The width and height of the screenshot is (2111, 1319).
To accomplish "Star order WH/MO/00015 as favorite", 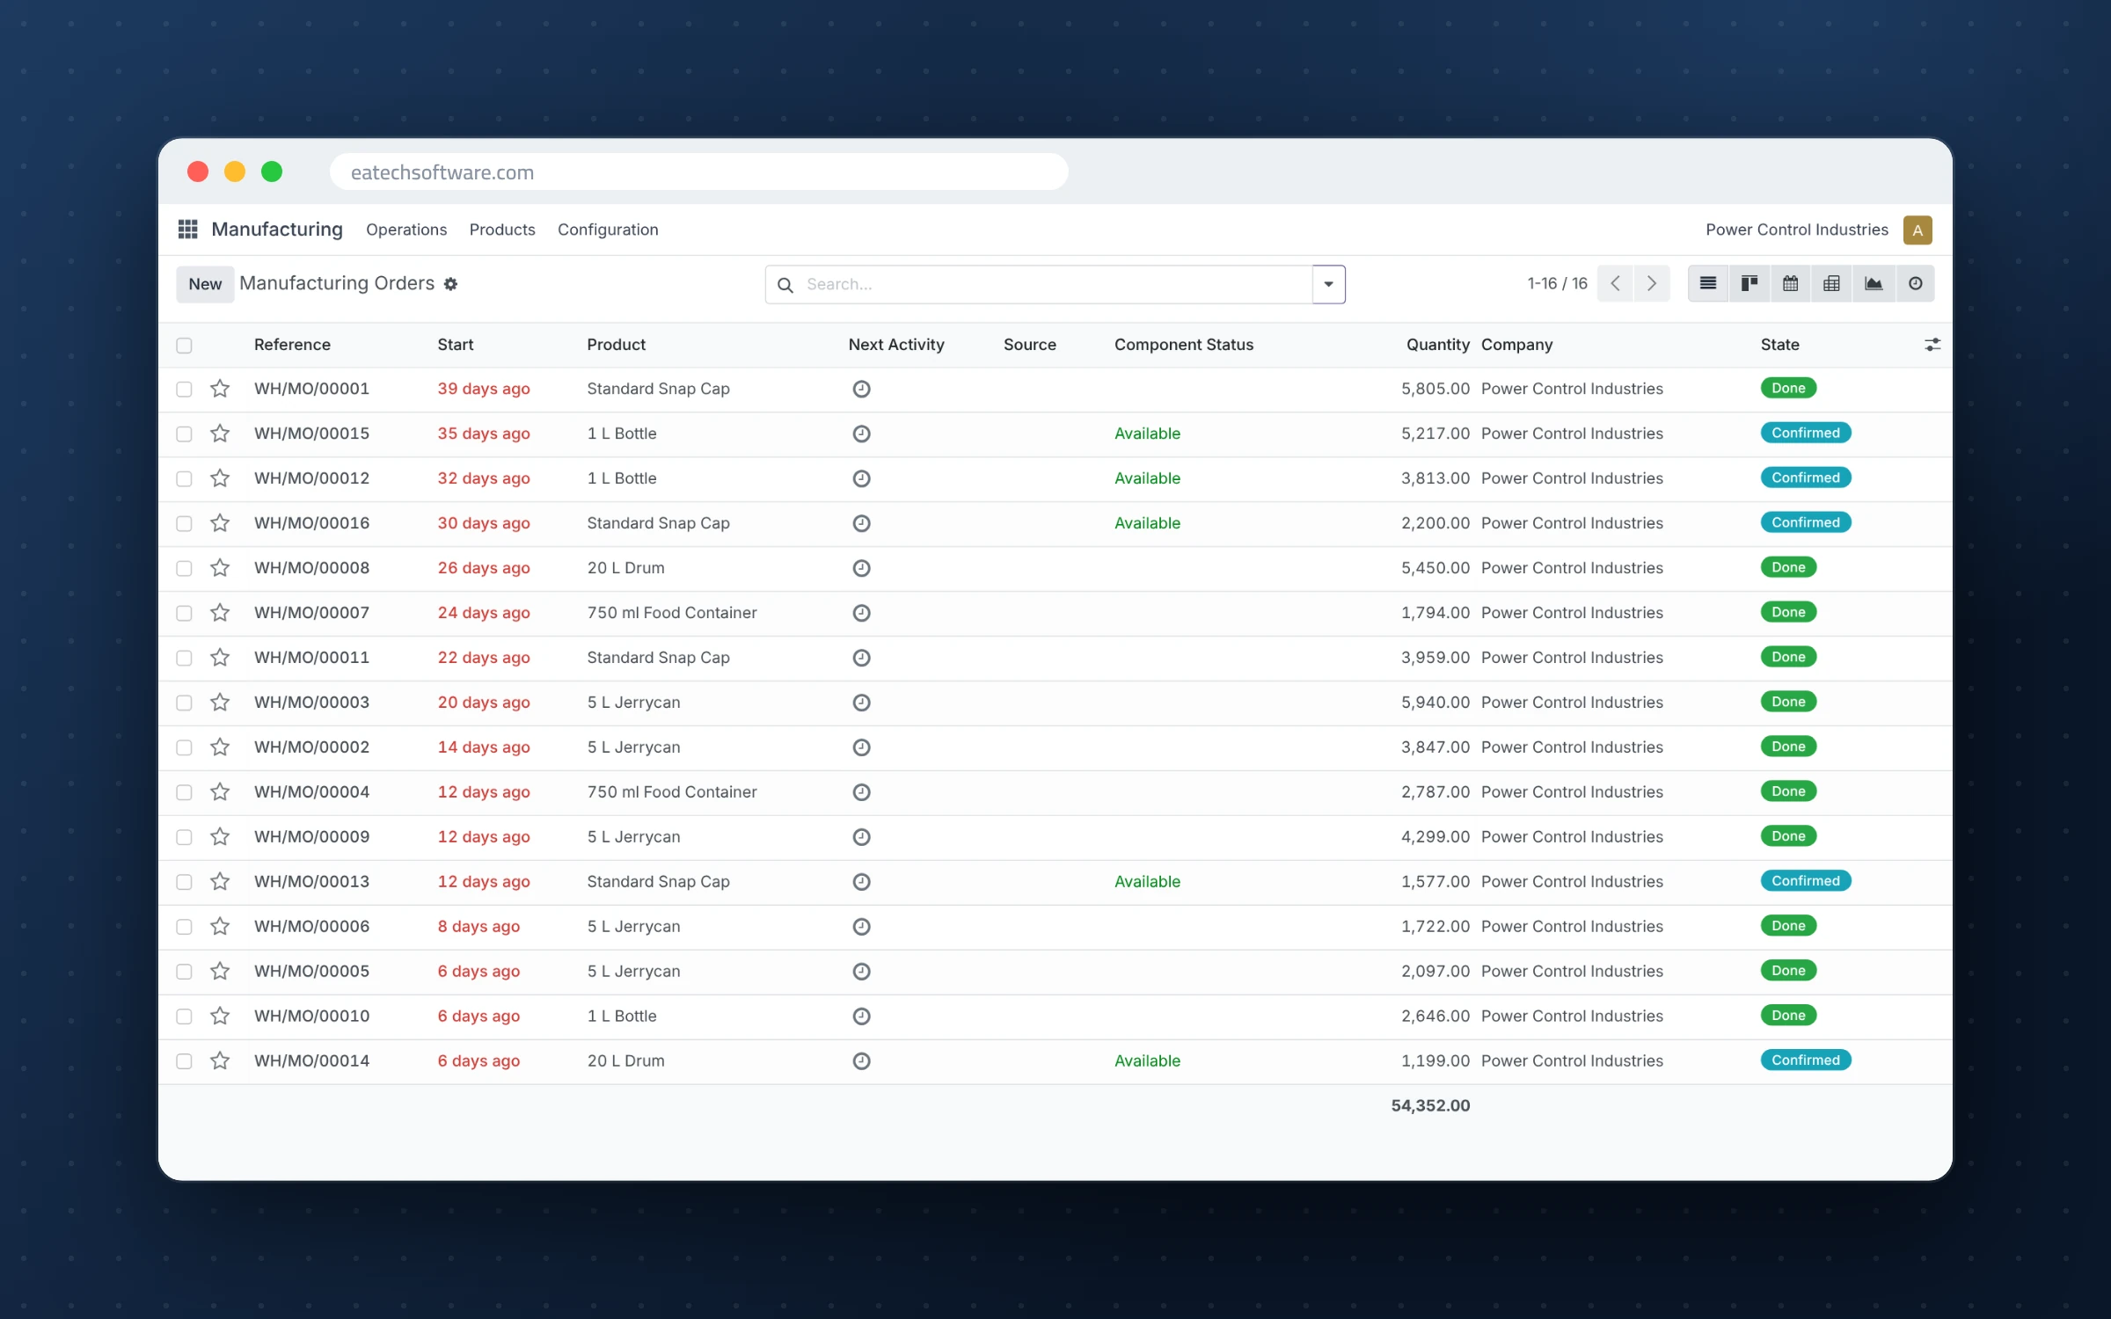I will pyautogui.click(x=220, y=434).
